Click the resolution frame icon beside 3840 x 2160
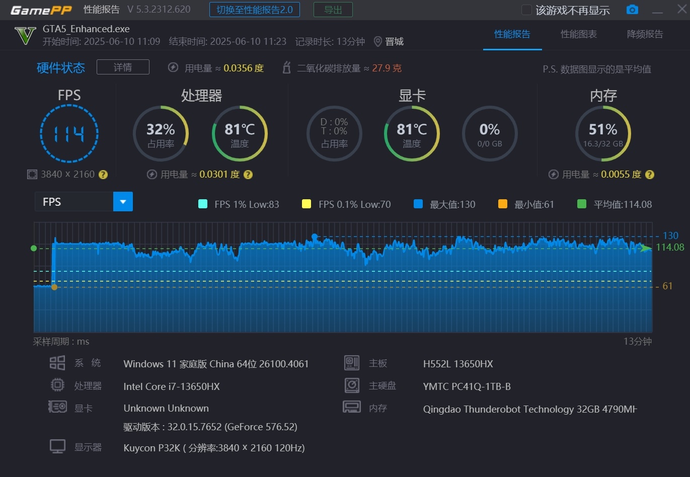Viewport: 690px width, 477px height. click(x=32, y=175)
